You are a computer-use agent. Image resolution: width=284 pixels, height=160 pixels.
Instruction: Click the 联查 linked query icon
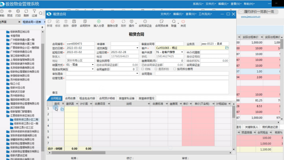[174, 21]
